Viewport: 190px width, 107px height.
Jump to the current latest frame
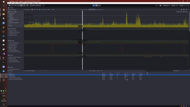pyautogui.click(x=39, y=10)
